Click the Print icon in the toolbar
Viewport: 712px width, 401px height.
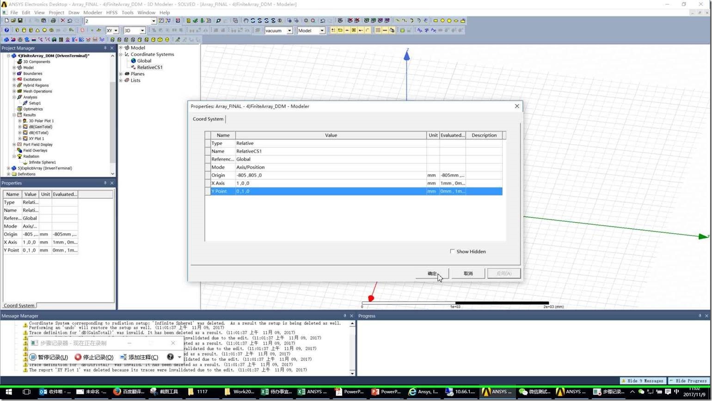(53, 21)
